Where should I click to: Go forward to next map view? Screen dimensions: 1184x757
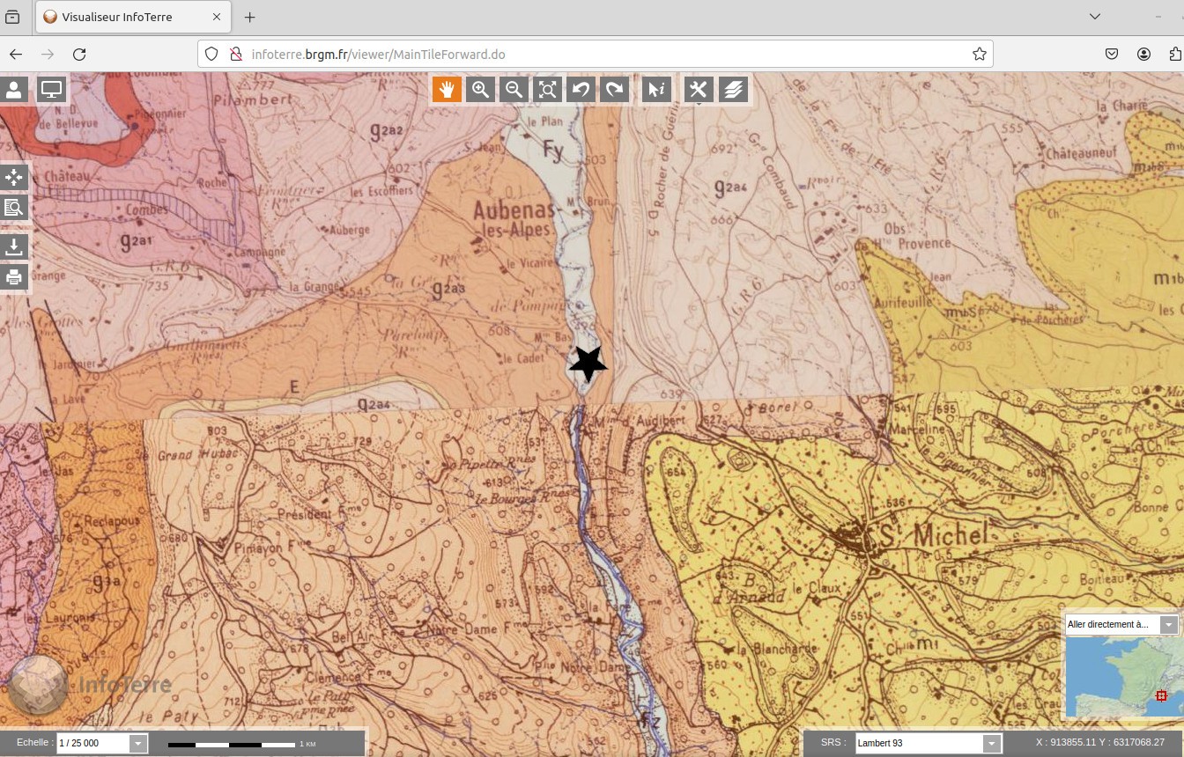[614, 89]
